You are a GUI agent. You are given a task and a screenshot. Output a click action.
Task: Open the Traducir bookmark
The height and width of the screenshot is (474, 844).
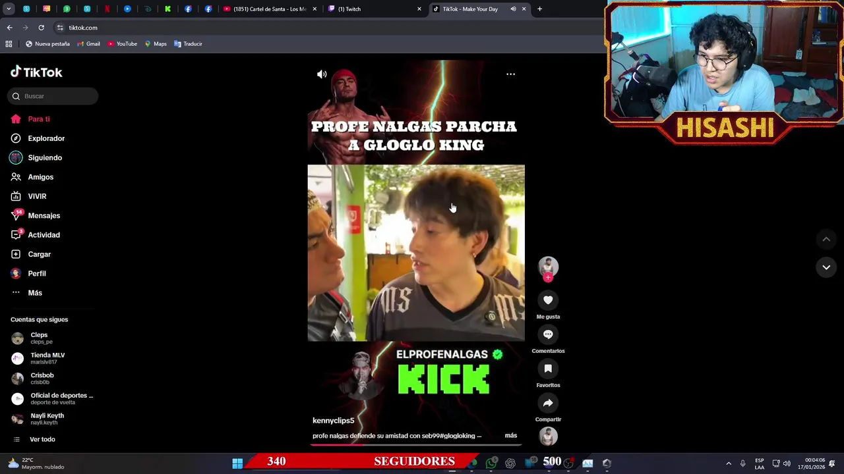point(188,44)
